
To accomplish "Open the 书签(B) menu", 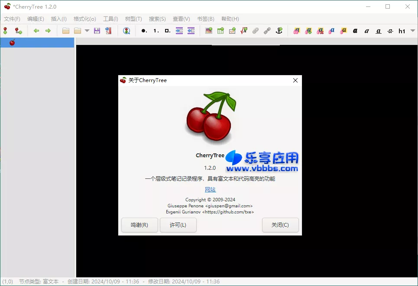I will (x=204, y=19).
